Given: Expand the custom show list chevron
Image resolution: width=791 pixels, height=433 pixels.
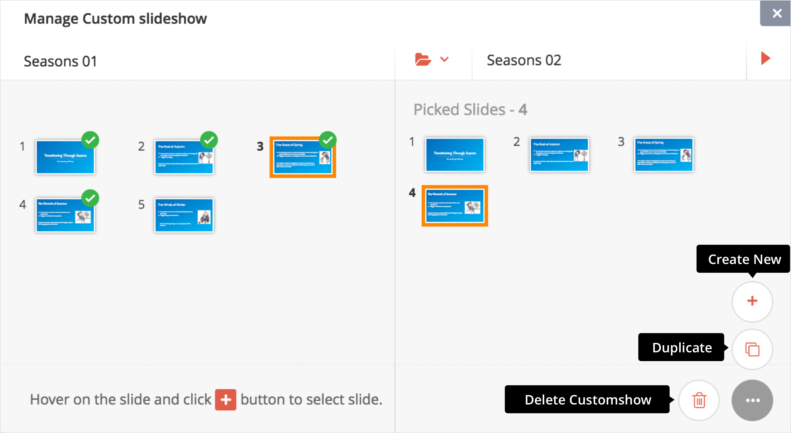Looking at the screenshot, I should (444, 59).
